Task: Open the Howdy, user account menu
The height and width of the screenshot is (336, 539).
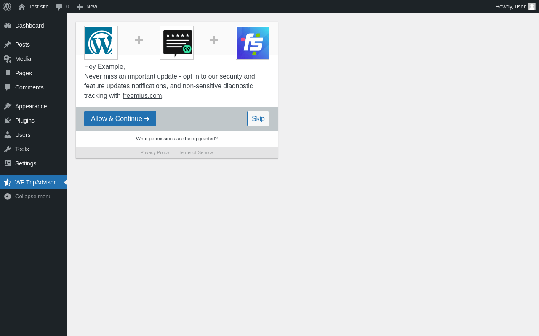Action: point(515,7)
